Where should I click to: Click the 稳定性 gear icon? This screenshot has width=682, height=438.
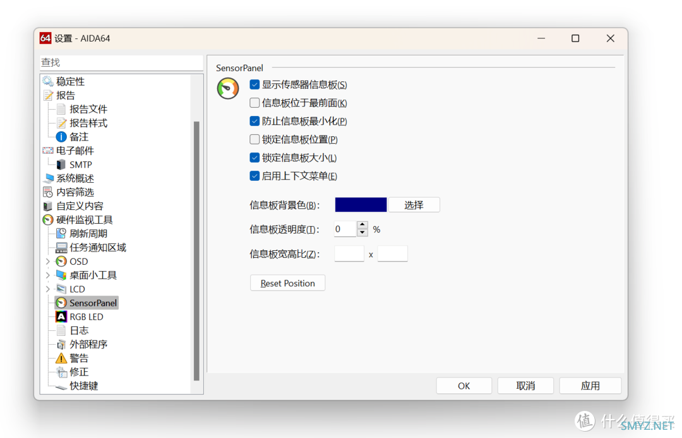(48, 81)
